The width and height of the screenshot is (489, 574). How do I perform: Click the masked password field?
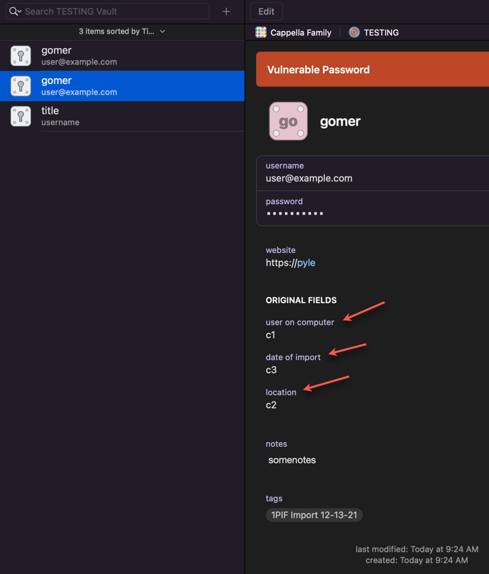tap(295, 214)
